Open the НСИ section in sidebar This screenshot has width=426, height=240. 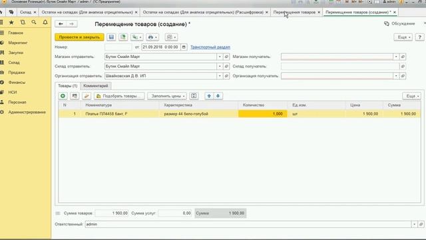pos(12,92)
